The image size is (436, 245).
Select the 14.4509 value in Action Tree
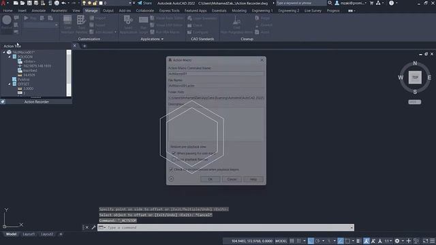tap(29, 75)
